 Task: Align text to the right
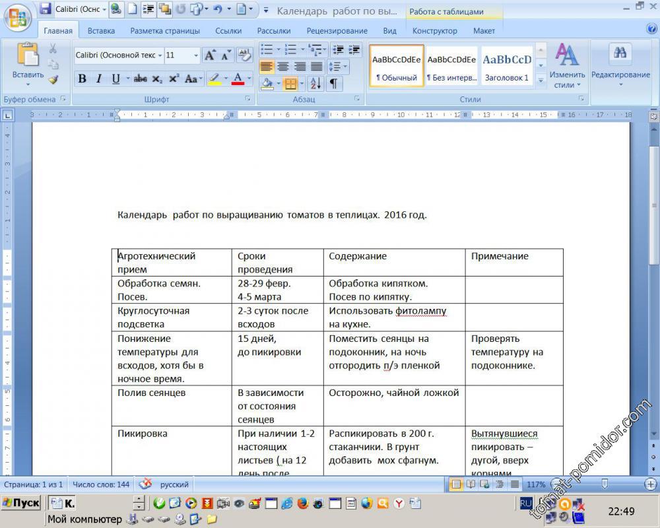[x=300, y=67]
